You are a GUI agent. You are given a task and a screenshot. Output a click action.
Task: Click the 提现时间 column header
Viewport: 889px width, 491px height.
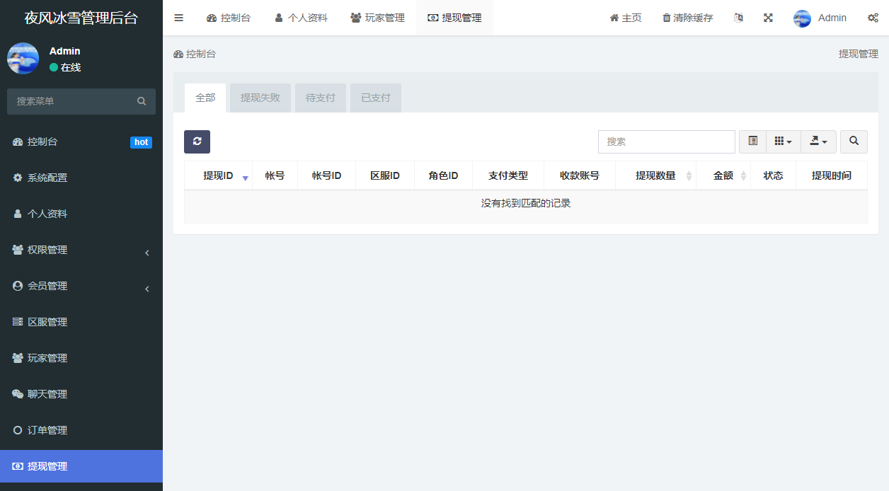pyautogui.click(x=831, y=175)
